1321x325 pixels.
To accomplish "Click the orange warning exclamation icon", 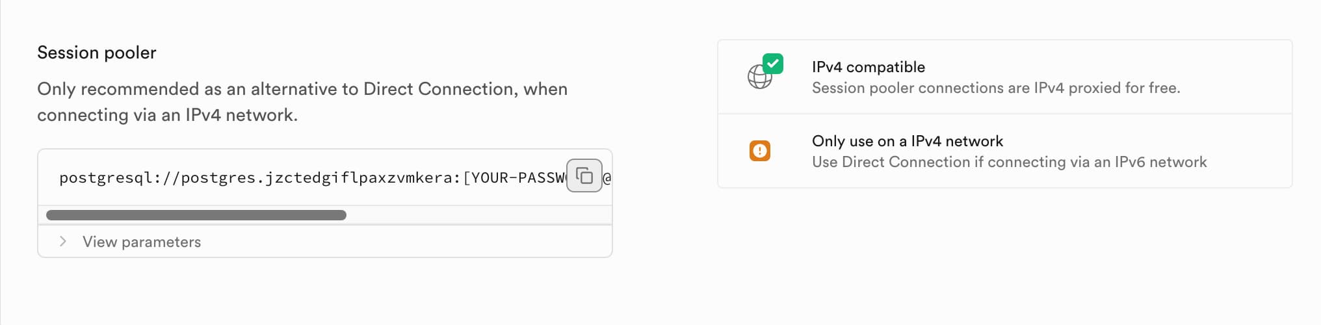I will tap(759, 151).
